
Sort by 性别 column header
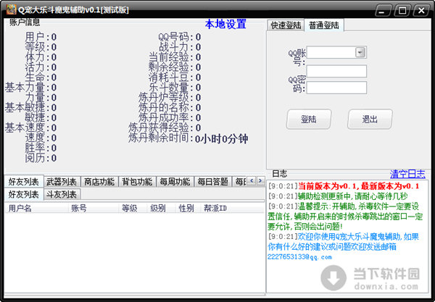tap(188, 209)
